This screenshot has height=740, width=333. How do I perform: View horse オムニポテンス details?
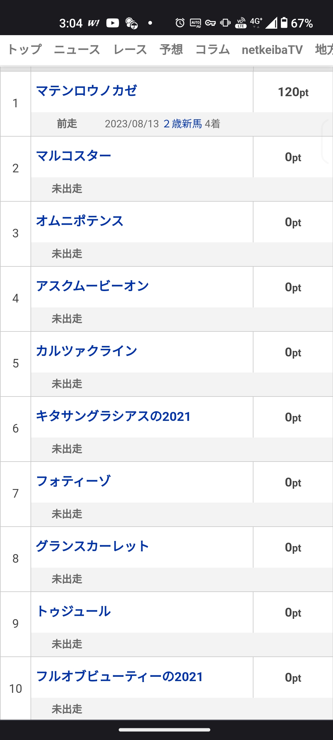pyautogui.click(x=80, y=221)
